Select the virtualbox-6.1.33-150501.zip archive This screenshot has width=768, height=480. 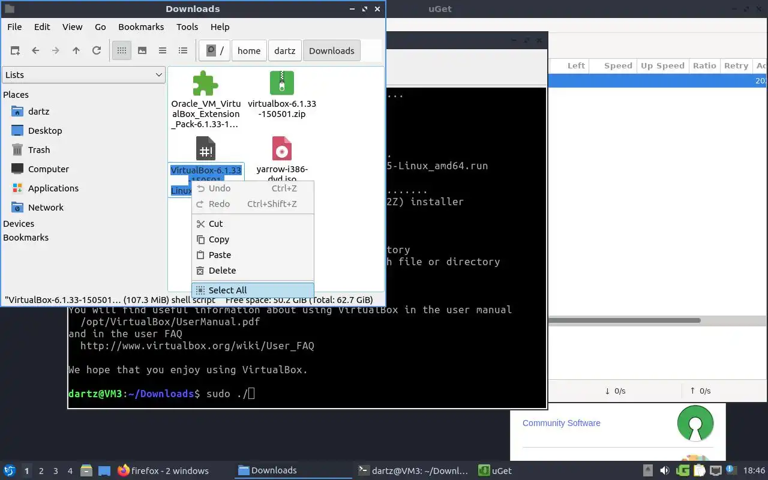282,95
